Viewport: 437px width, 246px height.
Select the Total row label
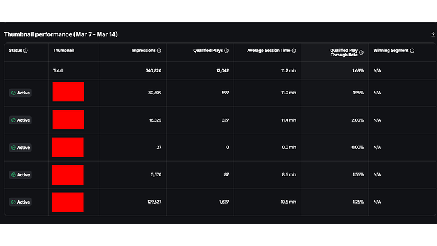coord(58,70)
